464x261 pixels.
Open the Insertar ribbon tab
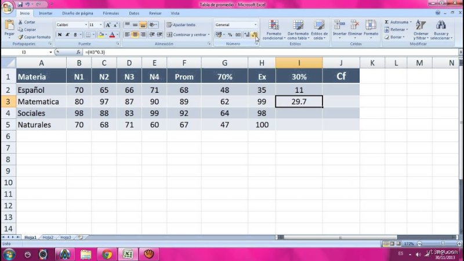tap(46, 13)
